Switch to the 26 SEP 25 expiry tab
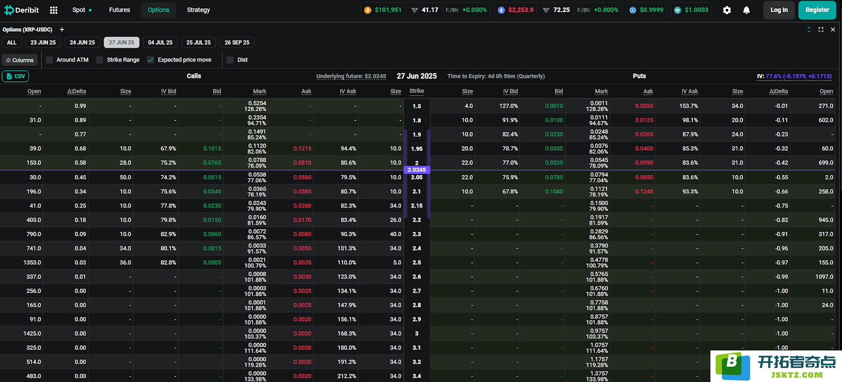 tap(237, 43)
